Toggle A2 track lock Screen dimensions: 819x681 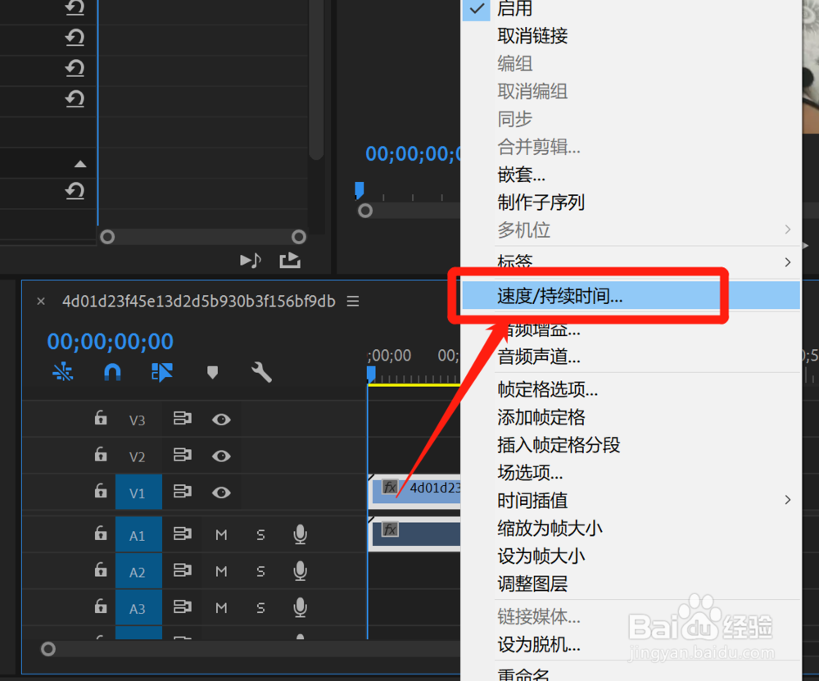pyautogui.click(x=100, y=570)
